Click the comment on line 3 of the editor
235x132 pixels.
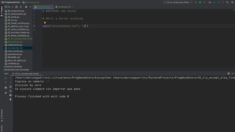(63, 19)
